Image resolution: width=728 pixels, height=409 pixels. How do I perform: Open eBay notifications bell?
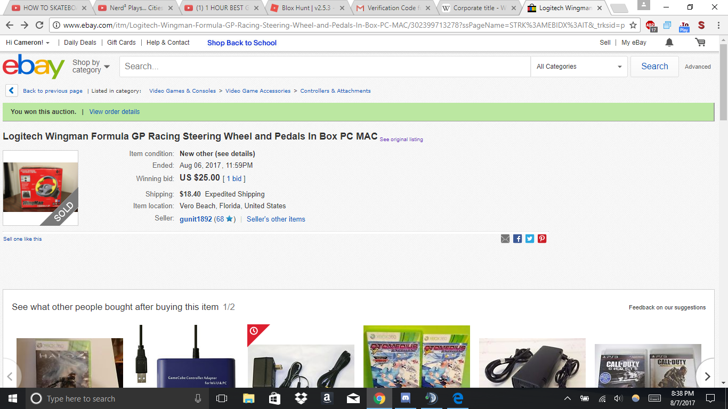pos(669,43)
